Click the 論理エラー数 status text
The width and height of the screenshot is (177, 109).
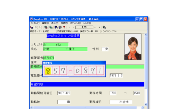point(89,31)
